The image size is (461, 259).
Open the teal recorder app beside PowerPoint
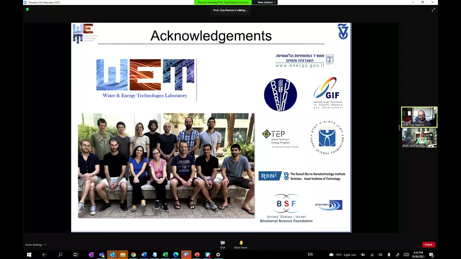pos(207,255)
